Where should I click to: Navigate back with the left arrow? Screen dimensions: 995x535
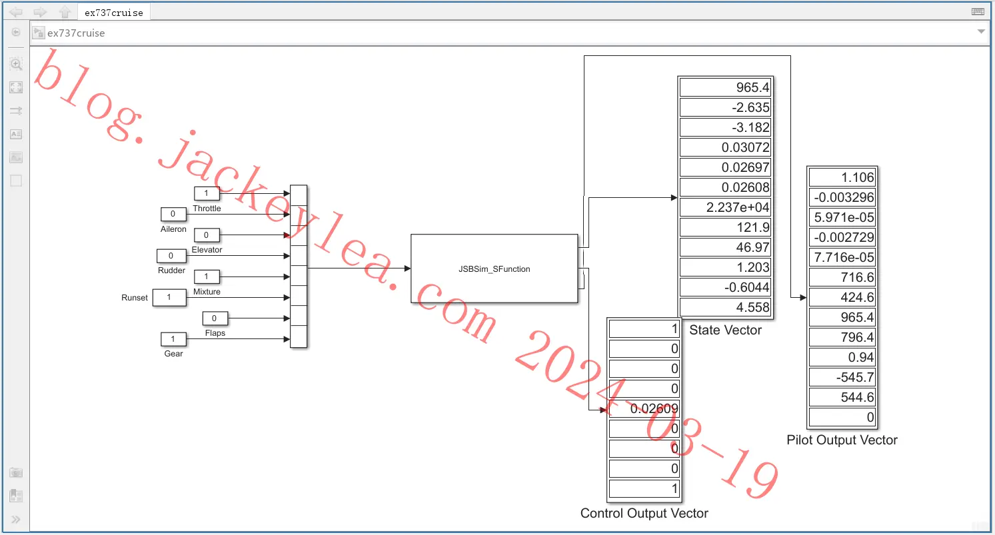click(x=15, y=12)
